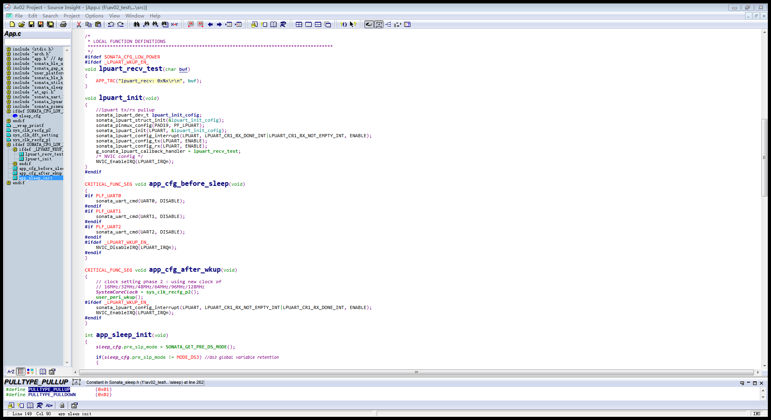Open the View menu
Viewport: 771px width, 420px height.
[x=114, y=16]
